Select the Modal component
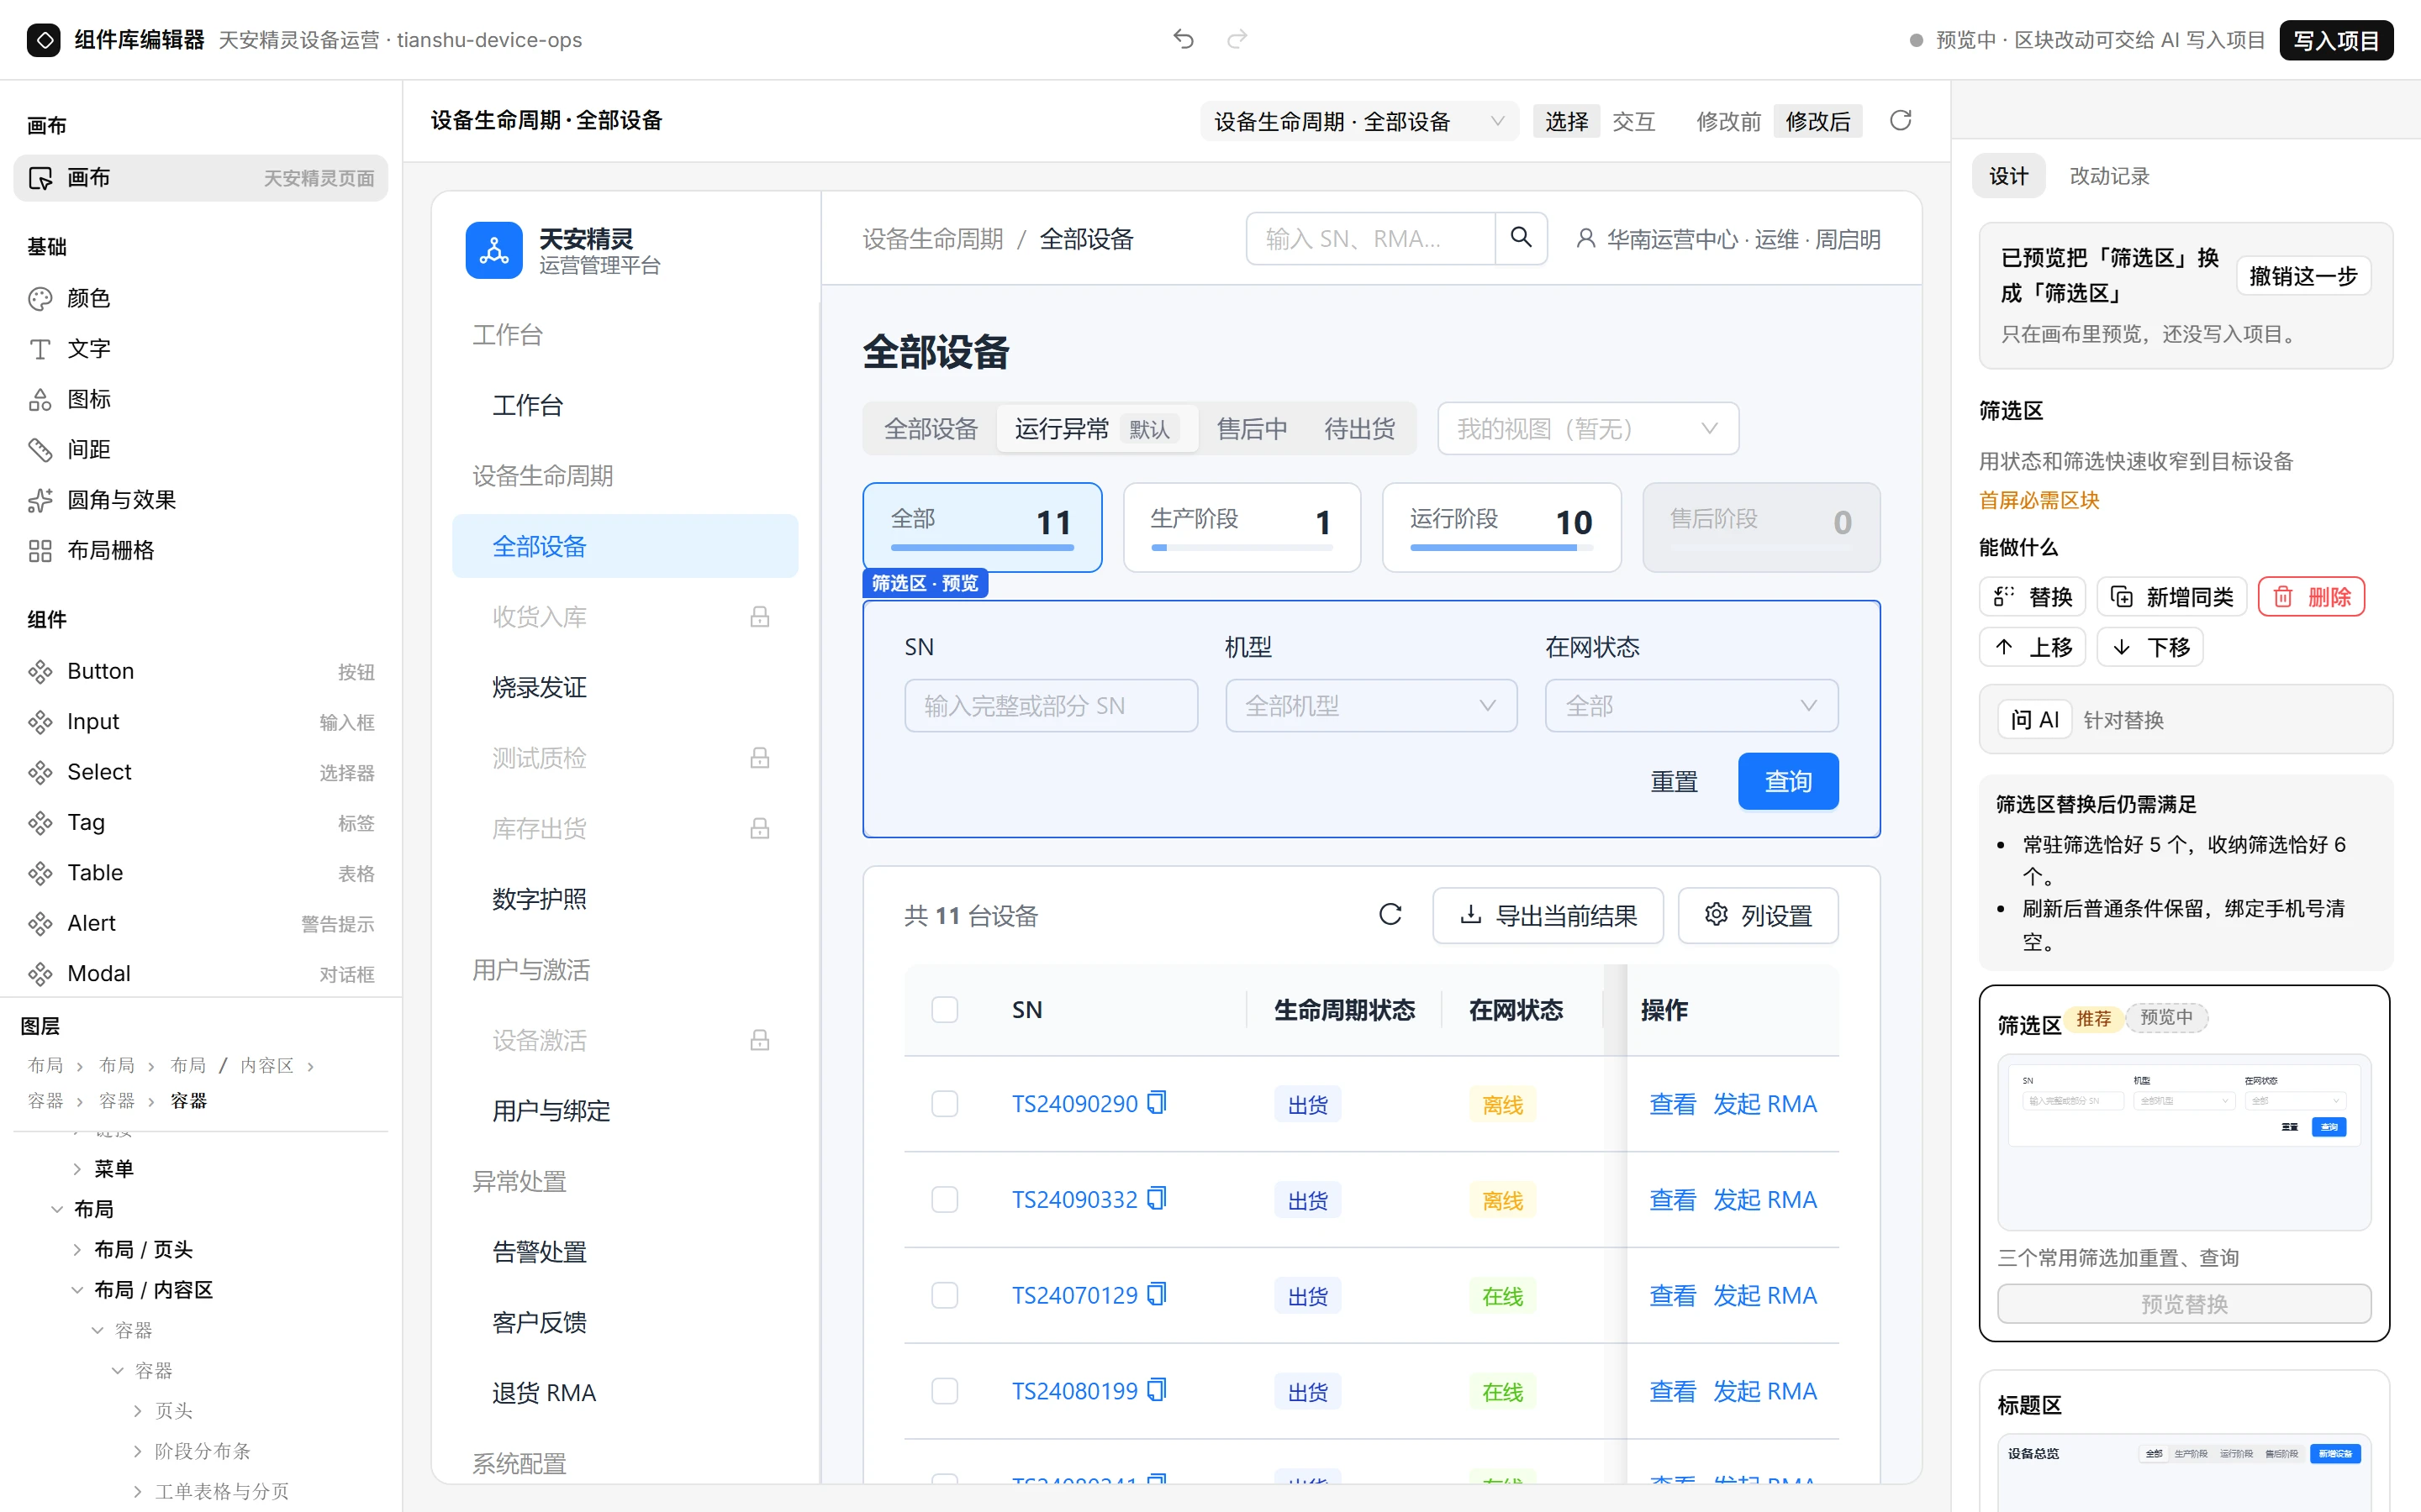The width and height of the screenshot is (2421, 1512). tap(200, 974)
